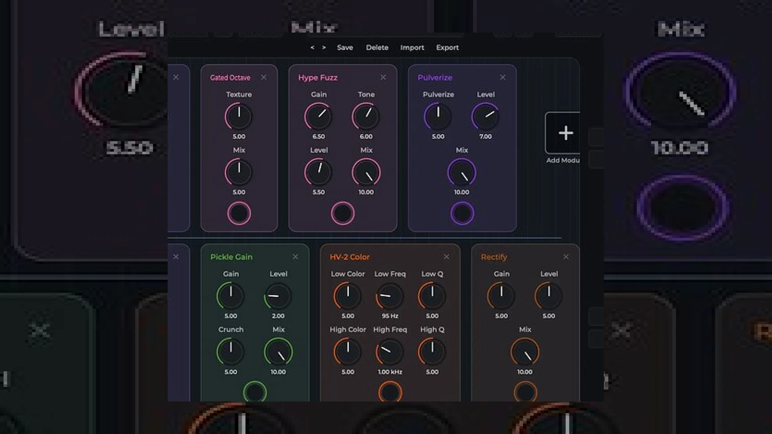The width and height of the screenshot is (772, 434).
Task: Click the Hype Fuzz Gain knob
Action: pos(318,117)
